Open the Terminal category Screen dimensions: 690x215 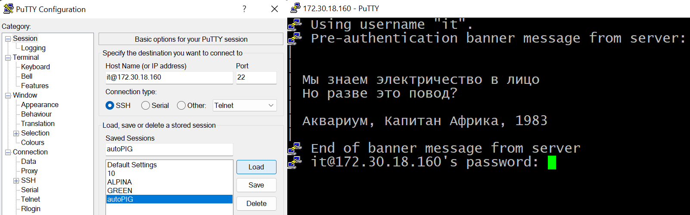point(26,57)
